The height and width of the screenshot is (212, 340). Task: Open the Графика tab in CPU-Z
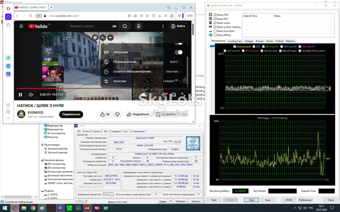[x=116, y=131]
